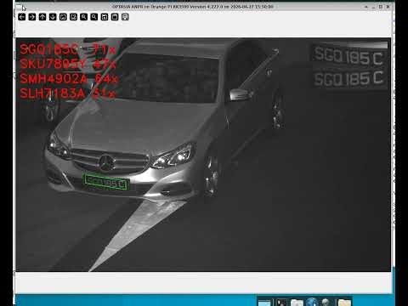
Task: Click the first magnifier zoom icon
Action: (x=84, y=17)
